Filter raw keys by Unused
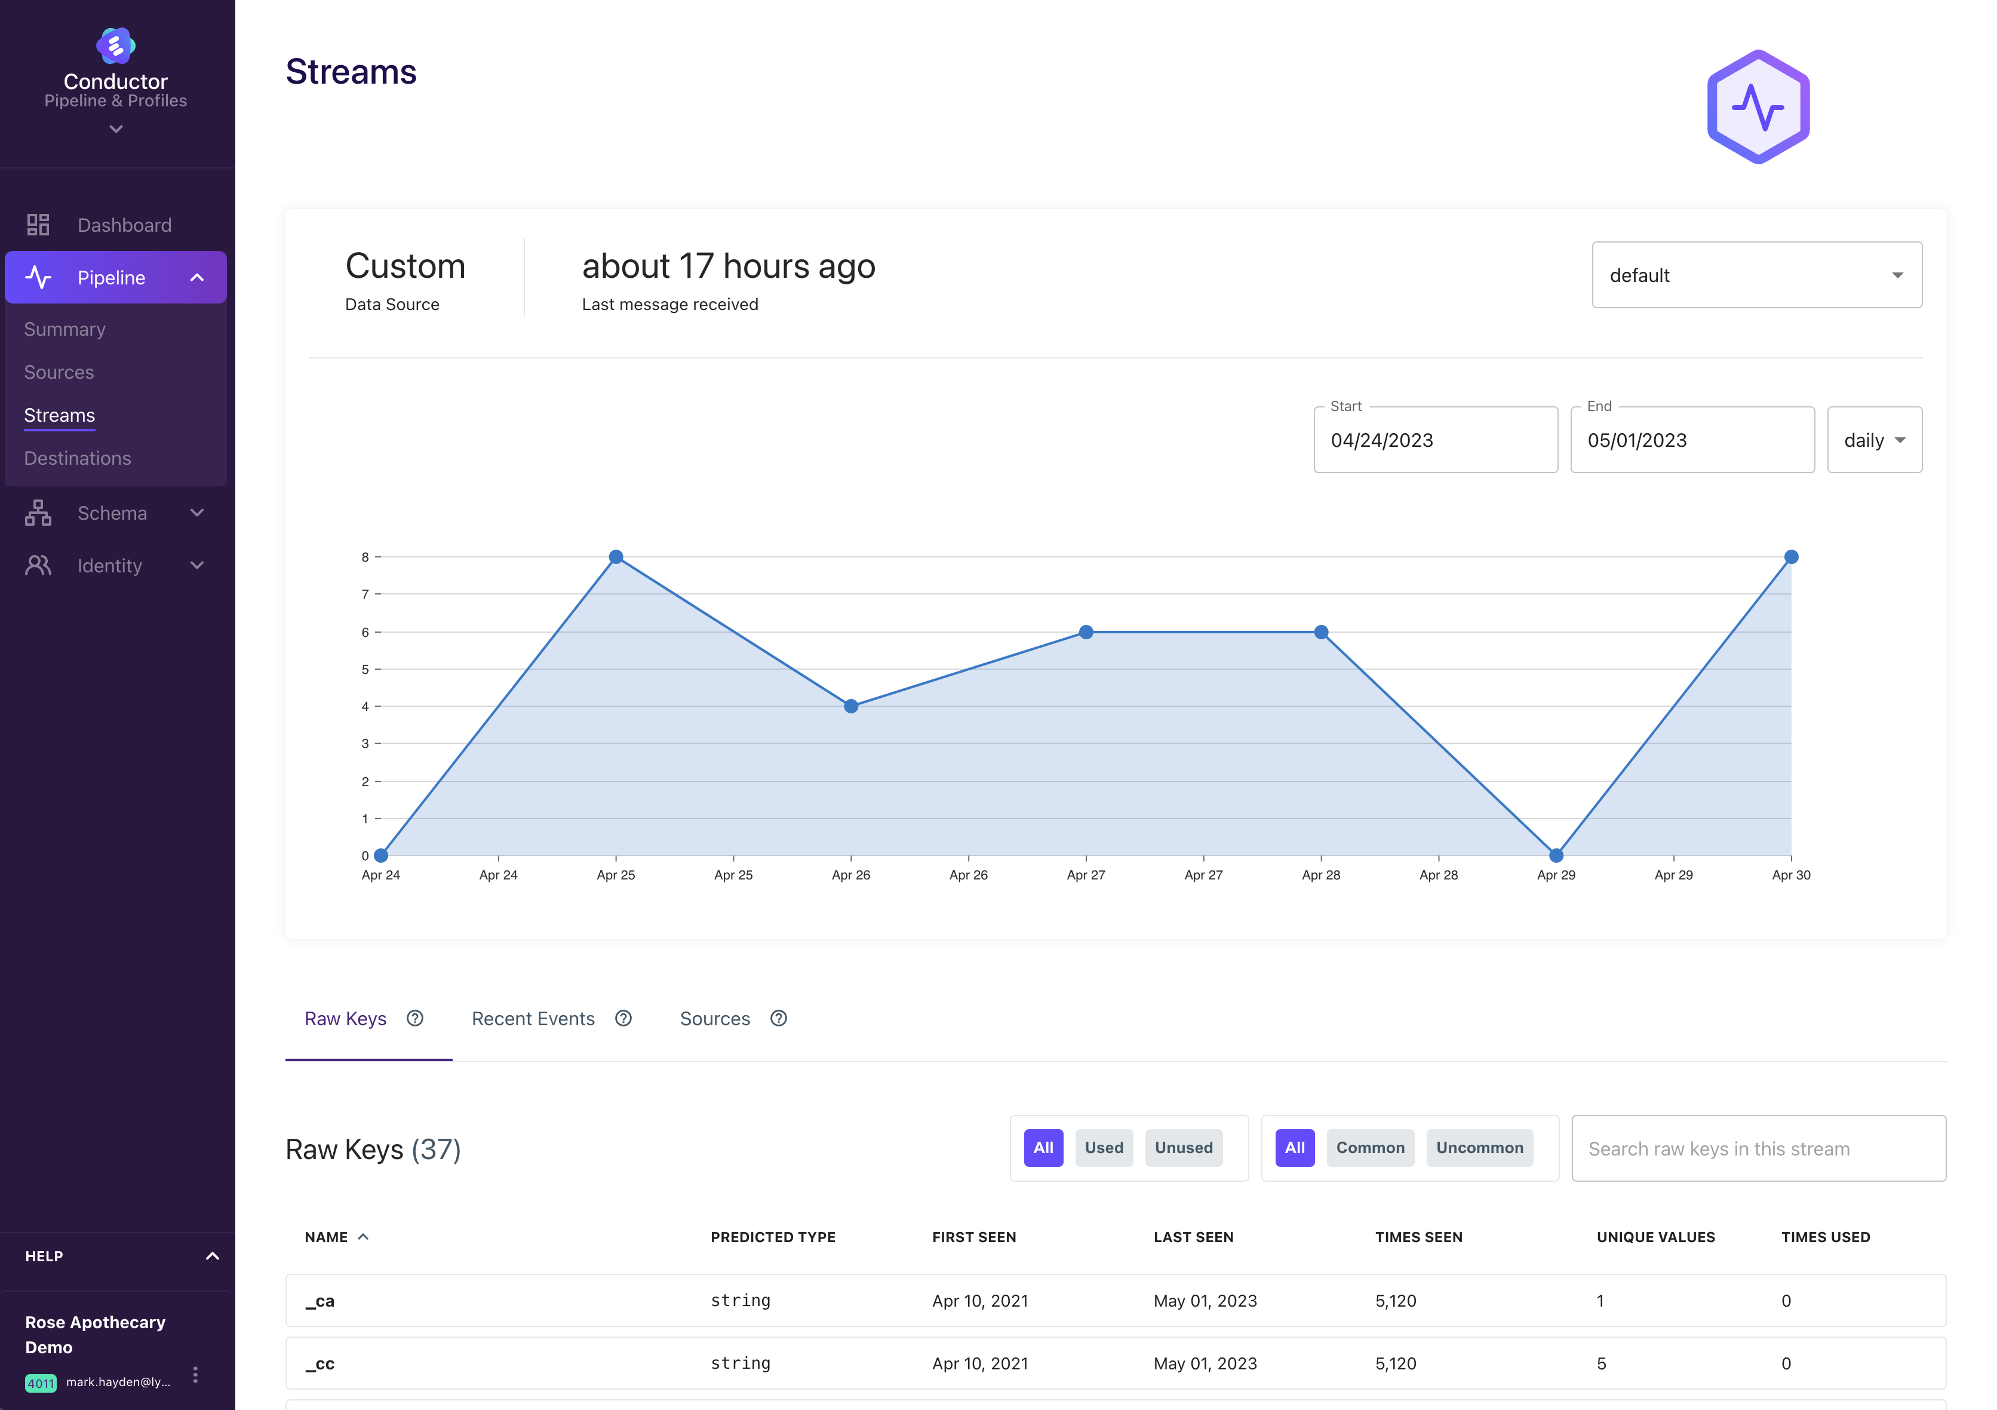 pos(1183,1148)
